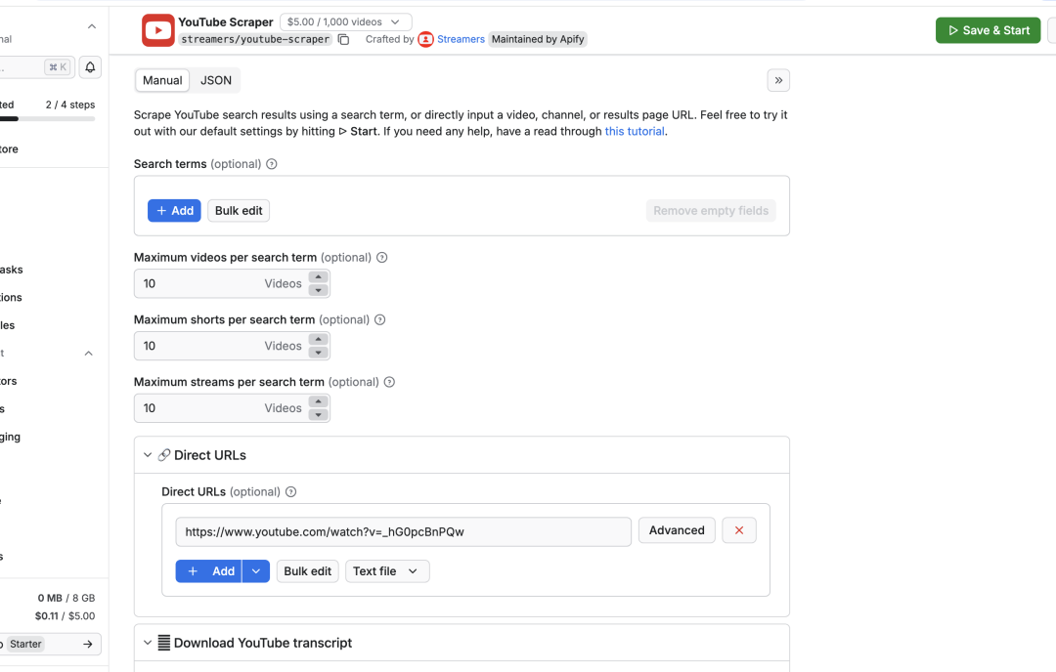The image size is (1056, 672).
Task: Switch to the JSON tab
Action: [x=216, y=80]
